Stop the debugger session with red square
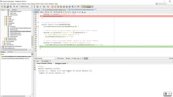 tap(52, 6)
